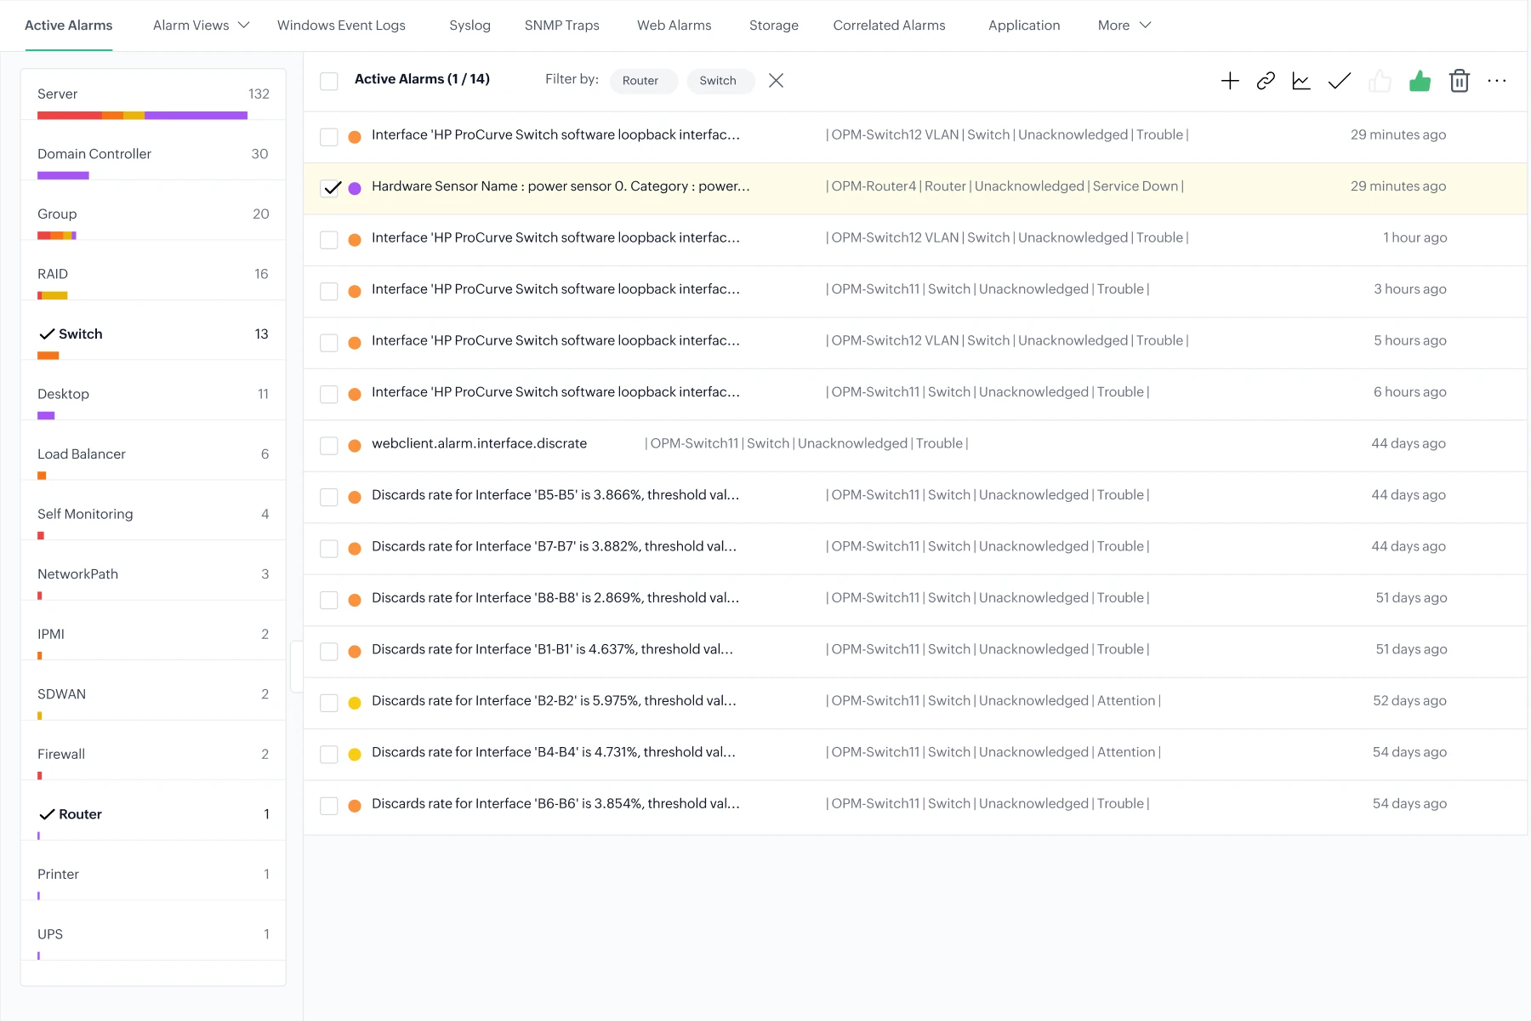1531x1021 pixels.
Task: Click the green thumbs-up icon
Action: coord(1420,81)
